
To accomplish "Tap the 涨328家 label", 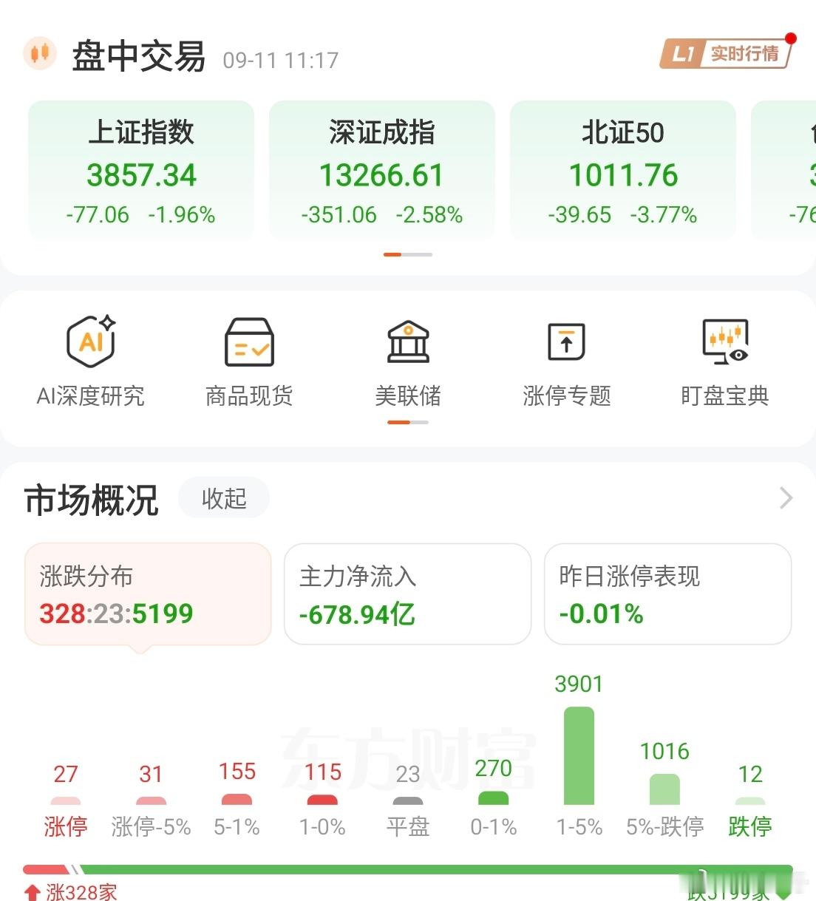I will pos(81,891).
